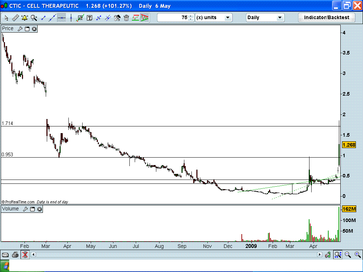Toggle the zoom with arrows button
Image resolution: width=363 pixels, height=272 pixels.
[338, 255]
